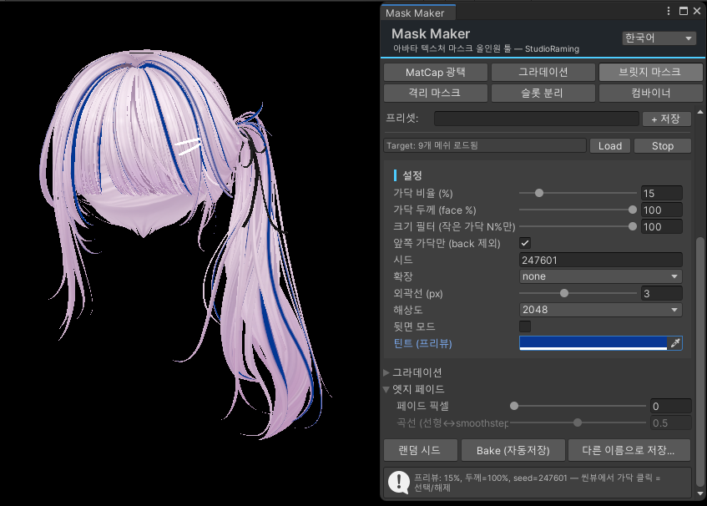
Task: Edit the 크기 필터 value field
Action: (661, 226)
